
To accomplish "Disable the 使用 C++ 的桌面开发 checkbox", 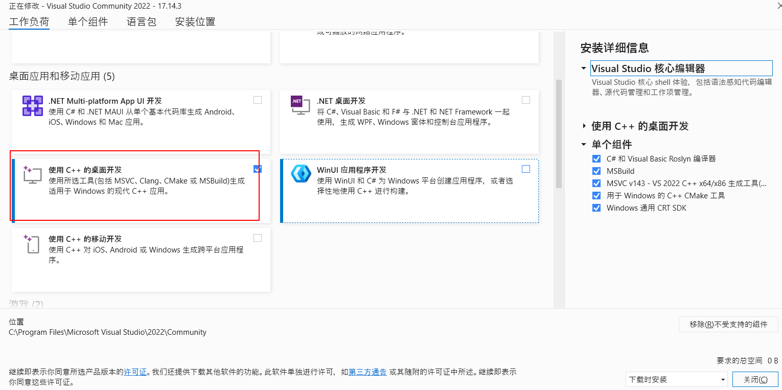I will 257,169.
